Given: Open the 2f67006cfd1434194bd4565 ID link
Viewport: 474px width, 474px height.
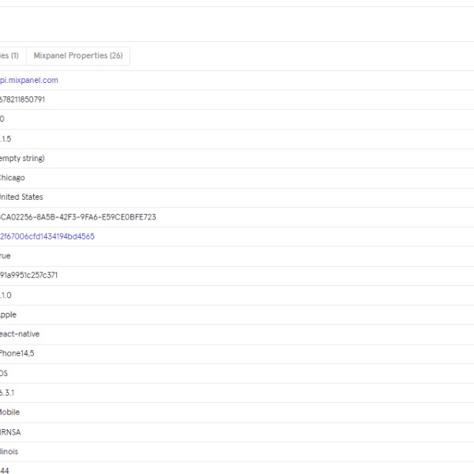Looking at the screenshot, I should click(x=47, y=236).
